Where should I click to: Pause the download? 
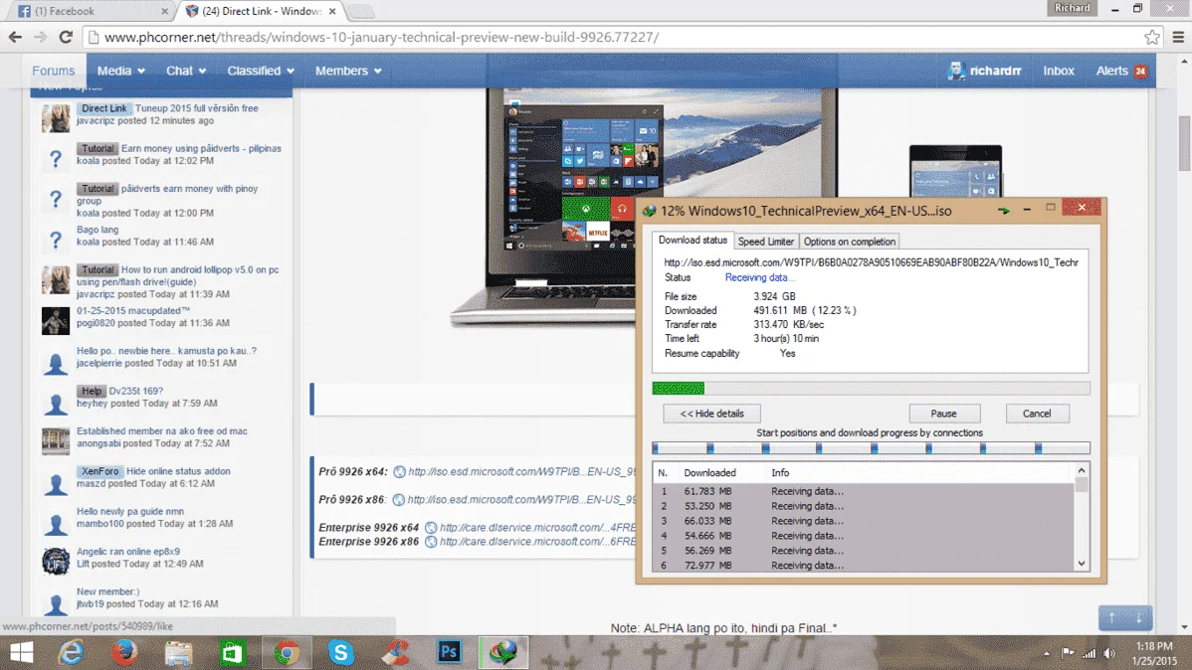point(944,414)
